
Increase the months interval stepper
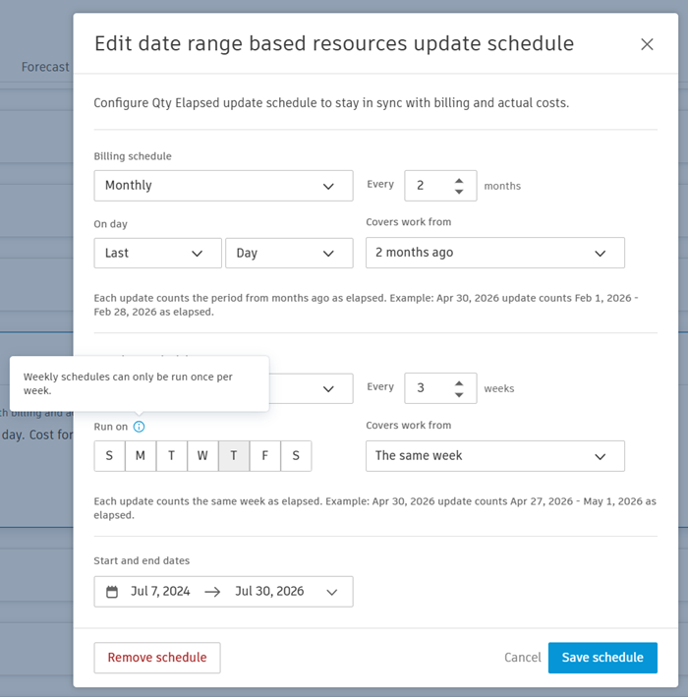point(459,181)
